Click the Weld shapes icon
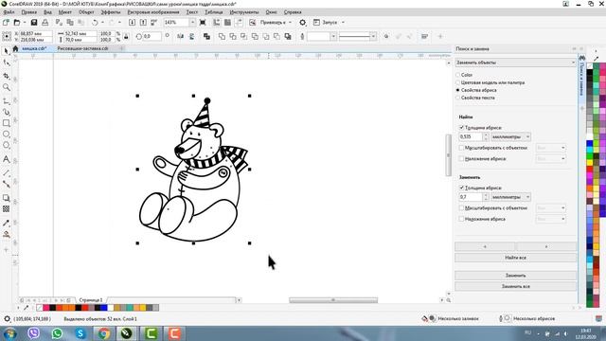 click(x=222, y=36)
